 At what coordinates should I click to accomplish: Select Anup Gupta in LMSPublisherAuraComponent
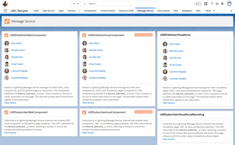[x=95, y=64]
